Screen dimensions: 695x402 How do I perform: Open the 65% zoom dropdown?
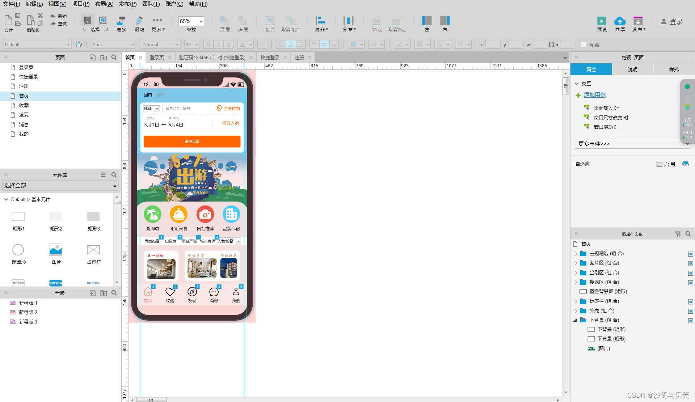(201, 21)
